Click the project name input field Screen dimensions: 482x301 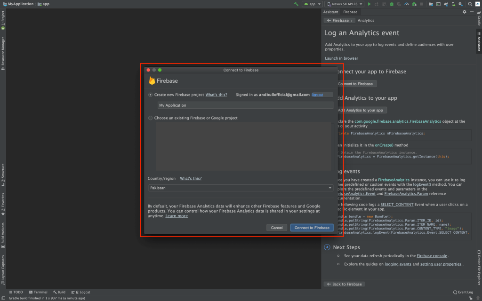(245, 105)
